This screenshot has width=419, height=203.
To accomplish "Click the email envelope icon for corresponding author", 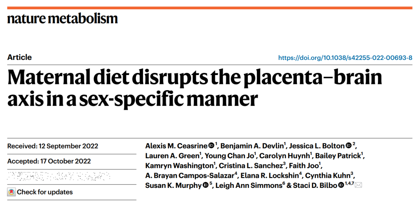I will click(x=358, y=185).
